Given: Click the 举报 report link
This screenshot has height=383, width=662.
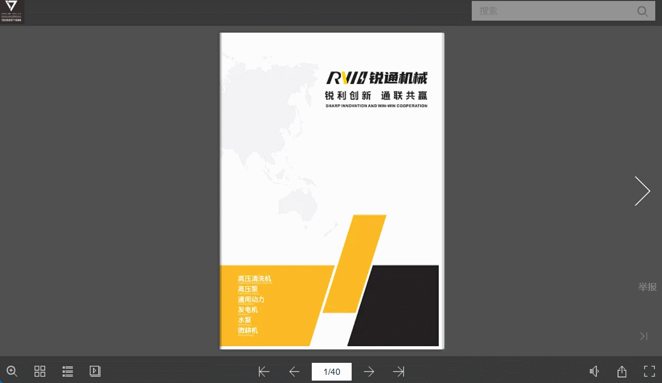Looking at the screenshot, I should pos(647,287).
